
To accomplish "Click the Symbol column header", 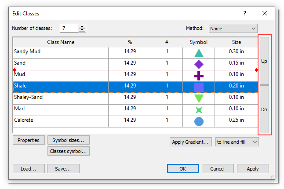I will [x=199, y=42].
